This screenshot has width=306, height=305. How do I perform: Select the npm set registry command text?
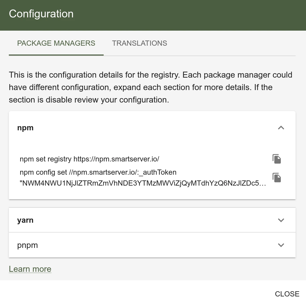[x=90, y=159]
